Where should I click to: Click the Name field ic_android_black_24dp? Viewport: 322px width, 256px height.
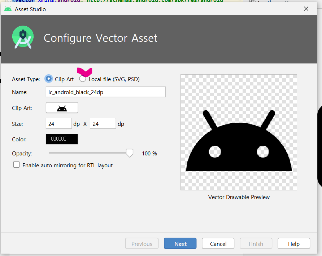pos(105,92)
